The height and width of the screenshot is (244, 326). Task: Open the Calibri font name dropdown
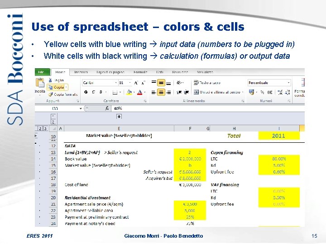[116, 83]
